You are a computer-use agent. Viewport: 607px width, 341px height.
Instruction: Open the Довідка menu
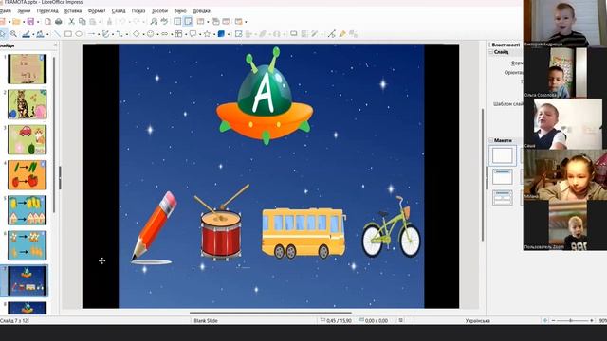pyautogui.click(x=201, y=10)
